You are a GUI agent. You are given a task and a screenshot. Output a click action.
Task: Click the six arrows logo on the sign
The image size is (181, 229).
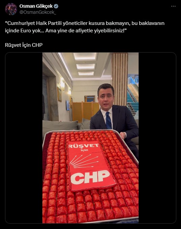pyautogui.click(x=84, y=161)
